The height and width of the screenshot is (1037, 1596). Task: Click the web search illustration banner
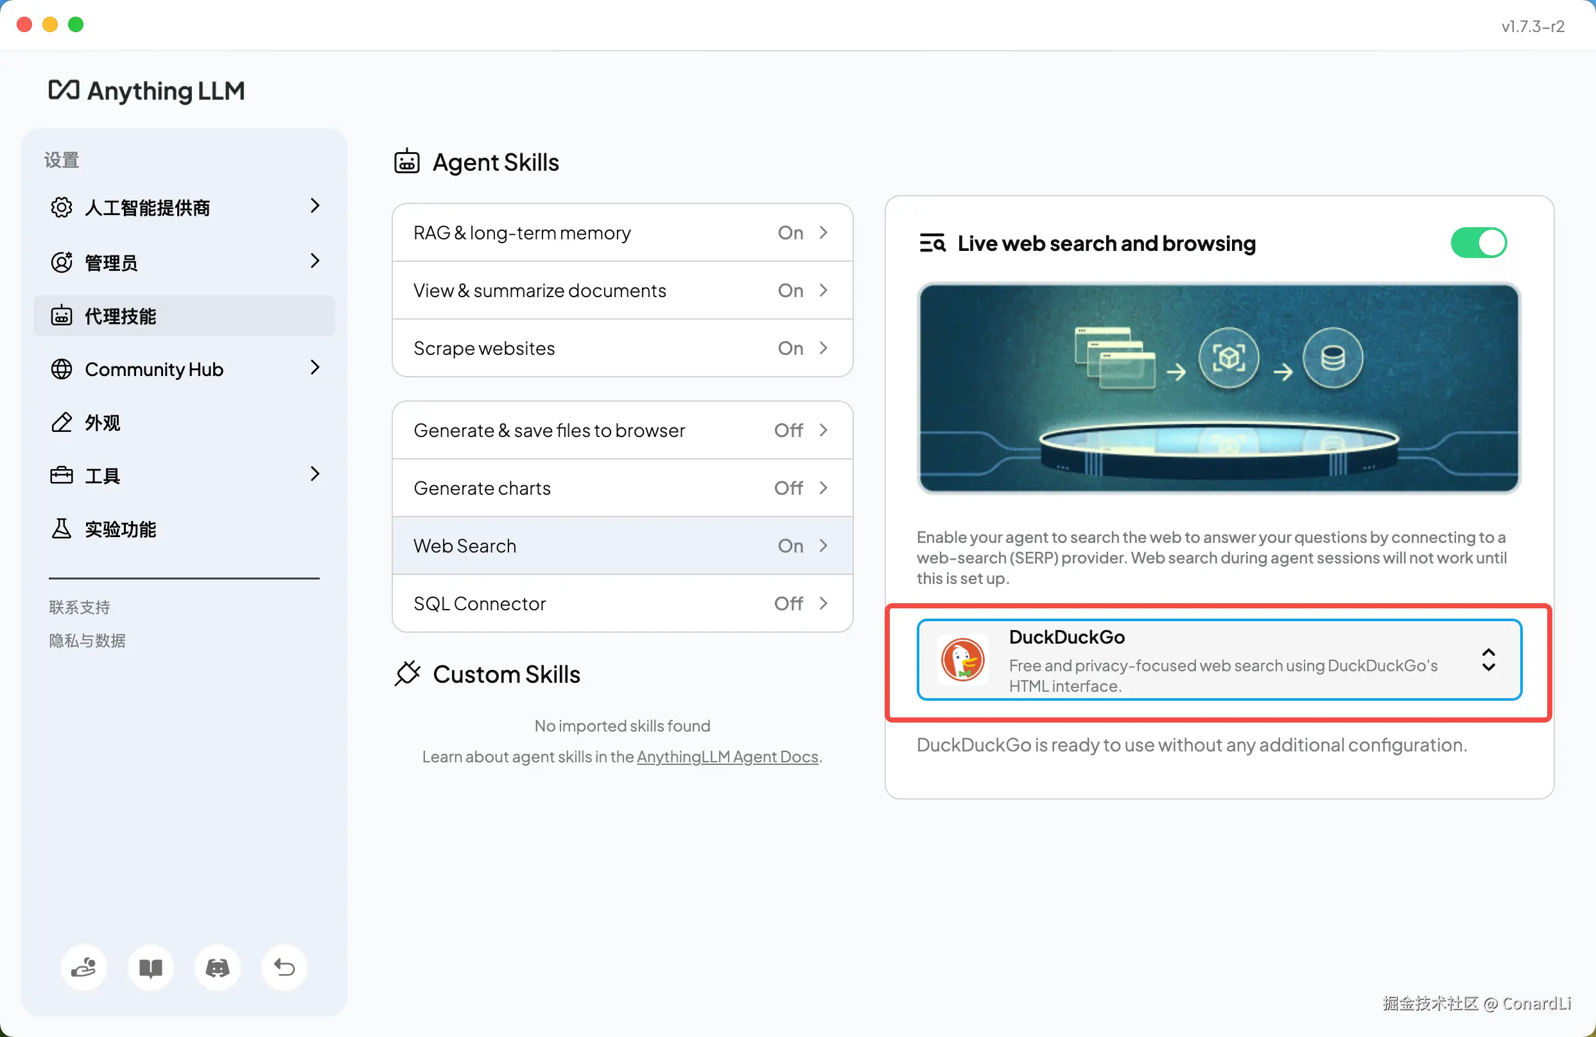(1218, 388)
